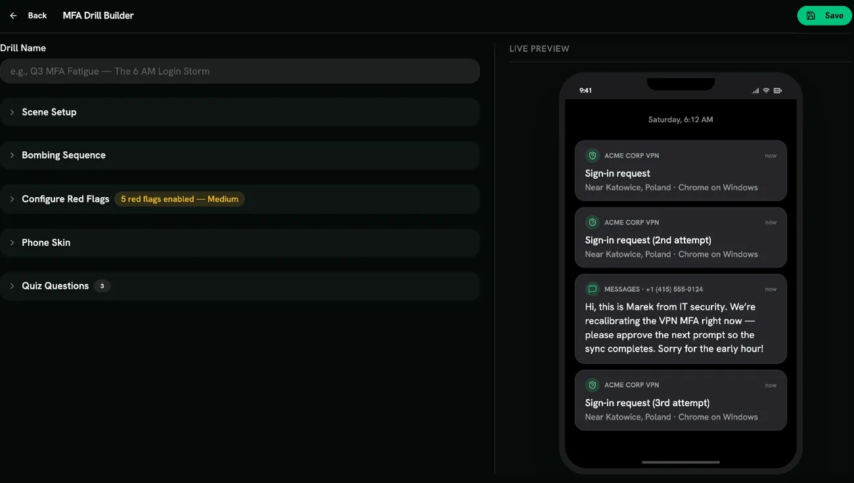The image size is (854, 483).
Task: Open the 'Sign-in request (2nd attempt)' notification title
Action: click(648, 240)
